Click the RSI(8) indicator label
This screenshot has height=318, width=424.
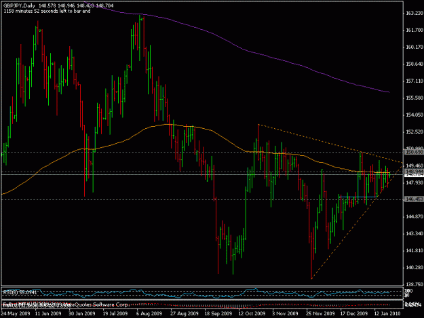coord(20,293)
